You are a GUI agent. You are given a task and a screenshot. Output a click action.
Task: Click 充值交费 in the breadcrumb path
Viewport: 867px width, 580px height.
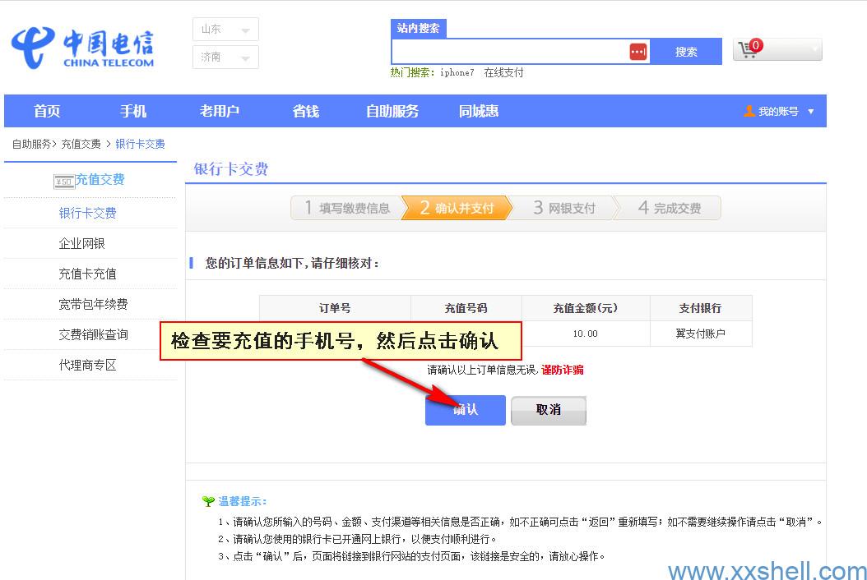81,144
